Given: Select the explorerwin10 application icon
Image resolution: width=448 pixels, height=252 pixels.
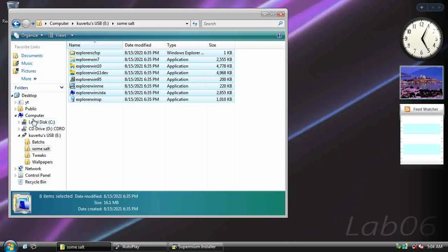Looking at the screenshot, I should tap(72, 66).
